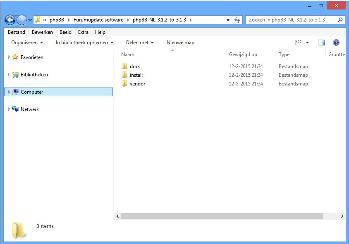349x244 pixels.
Task: Minimize the Explorer window
Action: (310, 6)
